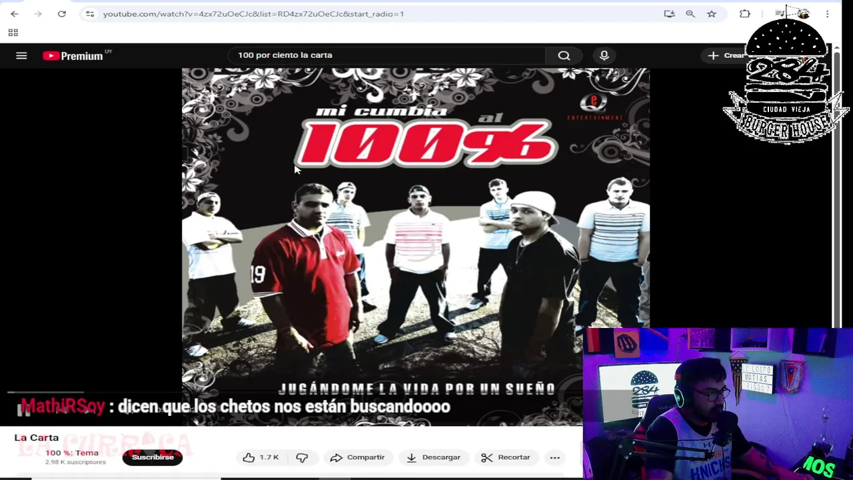
Task: Open the page zoom magnifier icon
Action: [x=690, y=13]
